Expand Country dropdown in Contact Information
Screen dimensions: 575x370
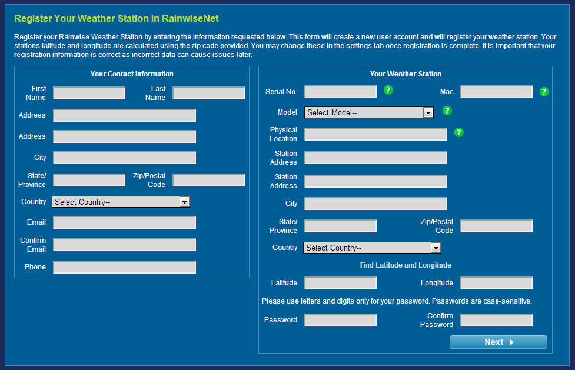click(x=121, y=202)
